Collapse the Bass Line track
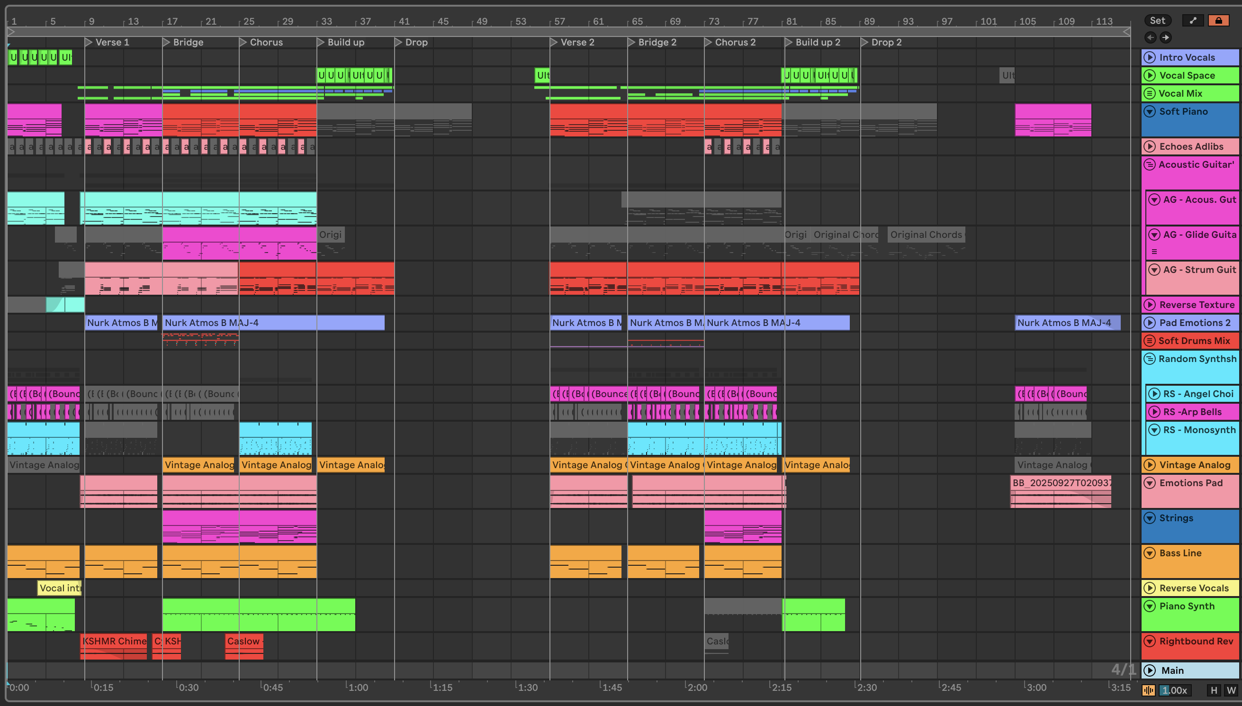Viewport: 1242px width, 706px height. coord(1150,553)
